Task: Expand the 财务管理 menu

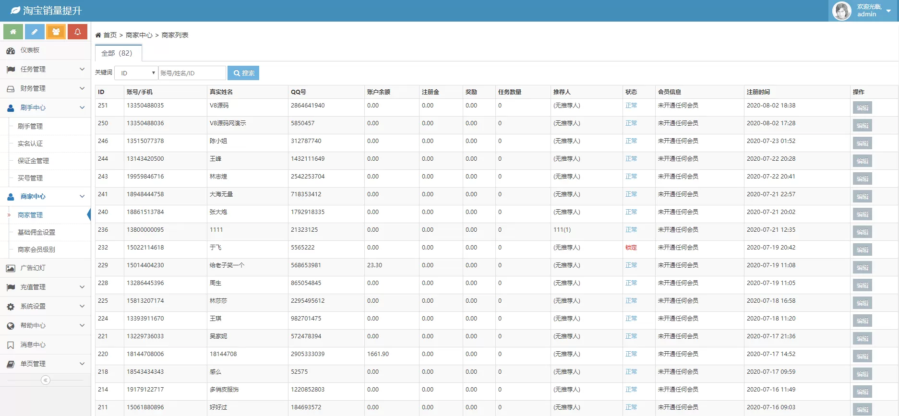Action: 45,88
